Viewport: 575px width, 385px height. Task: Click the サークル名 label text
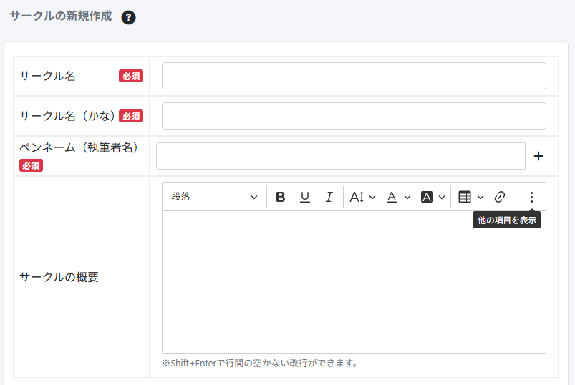coord(47,76)
